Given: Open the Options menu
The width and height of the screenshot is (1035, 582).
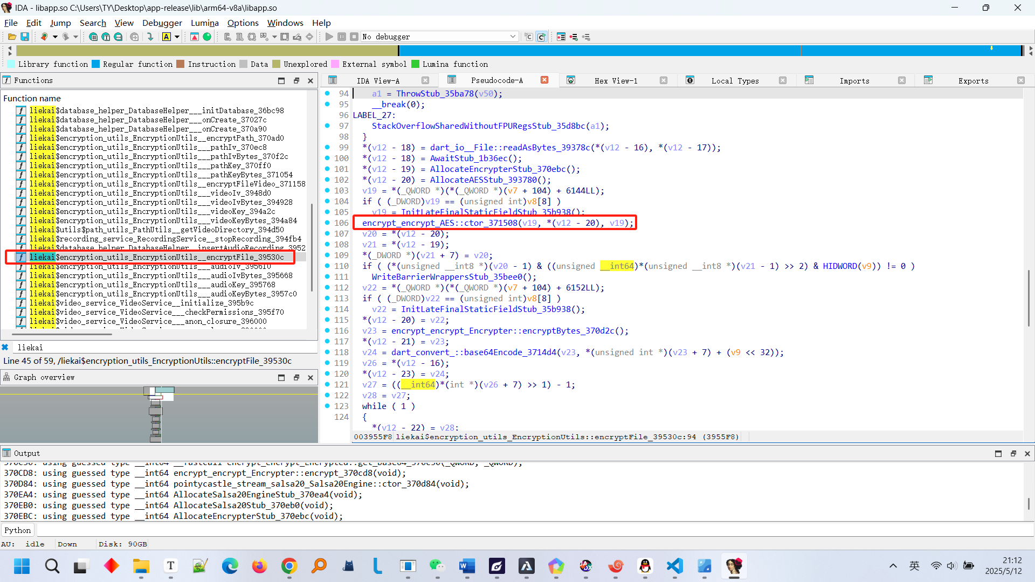Looking at the screenshot, I should (x=243, y=23).
